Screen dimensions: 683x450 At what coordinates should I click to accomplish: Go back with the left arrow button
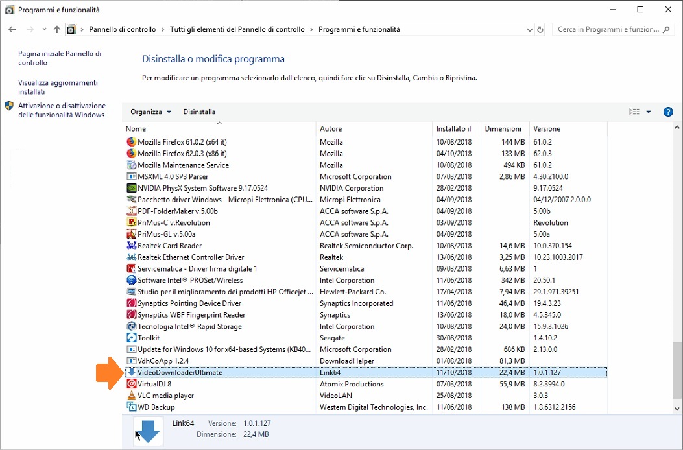pos(12,30)
